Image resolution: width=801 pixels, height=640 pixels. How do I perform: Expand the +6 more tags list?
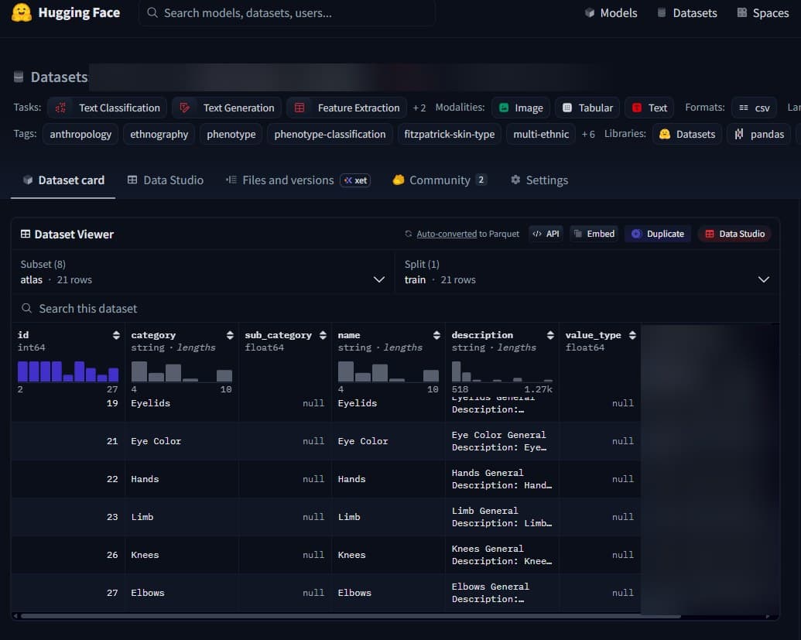click(588, 135)
